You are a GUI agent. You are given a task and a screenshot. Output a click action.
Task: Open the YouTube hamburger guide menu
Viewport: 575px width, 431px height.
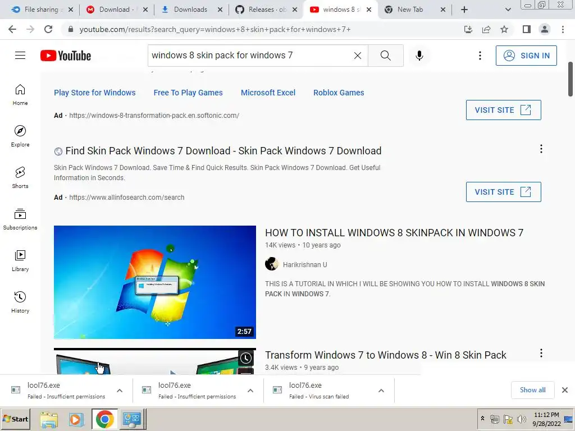click(x=20, y=56)
